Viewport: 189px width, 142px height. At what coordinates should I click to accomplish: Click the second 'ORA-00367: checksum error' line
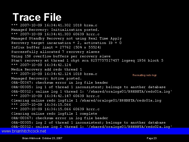60,118
